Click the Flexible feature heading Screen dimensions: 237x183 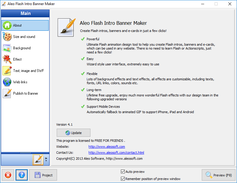(x=92, y=74)
